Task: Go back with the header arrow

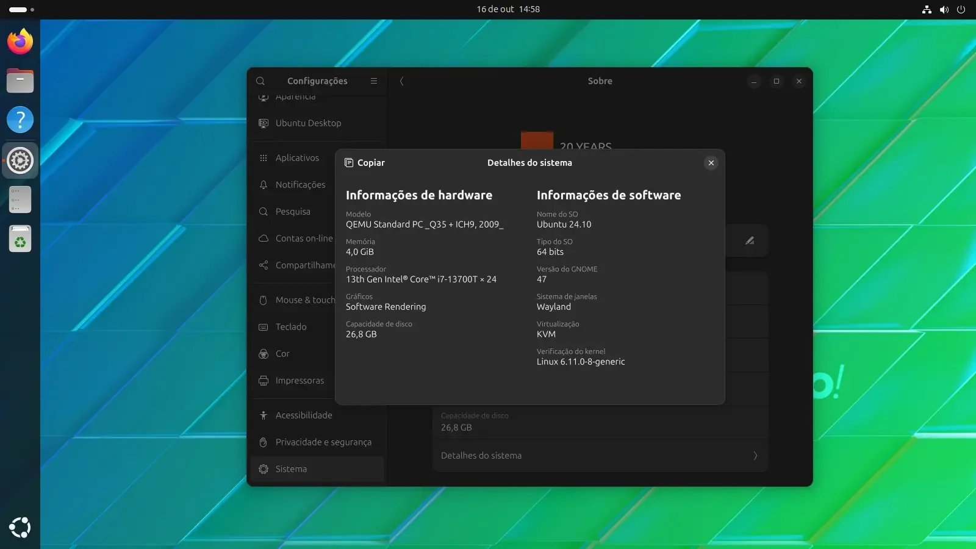Action: (401, 81)
